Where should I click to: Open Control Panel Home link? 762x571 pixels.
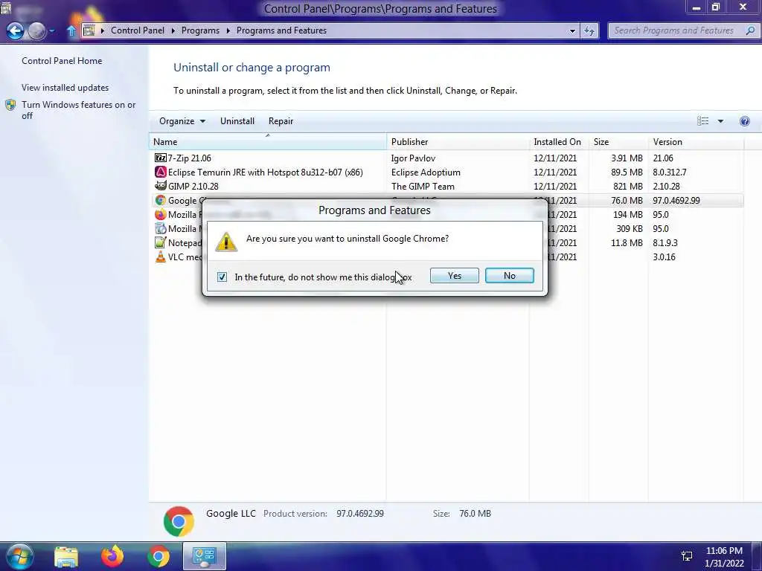coord(62,61)
